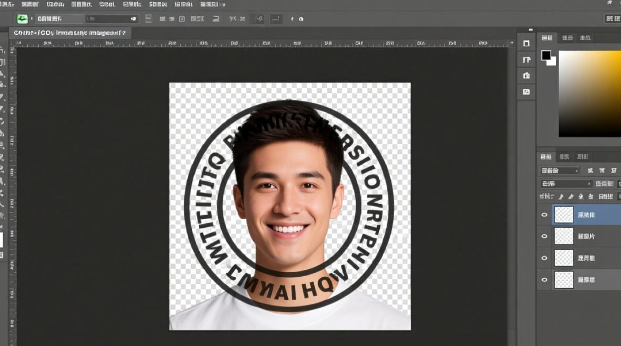
Task: Toggle the eye icon of the bottom layer
Action: (x=544, y=280)
